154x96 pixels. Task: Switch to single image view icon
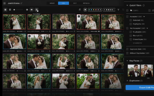10,10
